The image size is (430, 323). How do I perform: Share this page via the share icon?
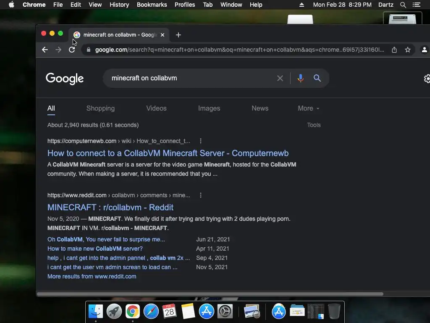point(394,50)
